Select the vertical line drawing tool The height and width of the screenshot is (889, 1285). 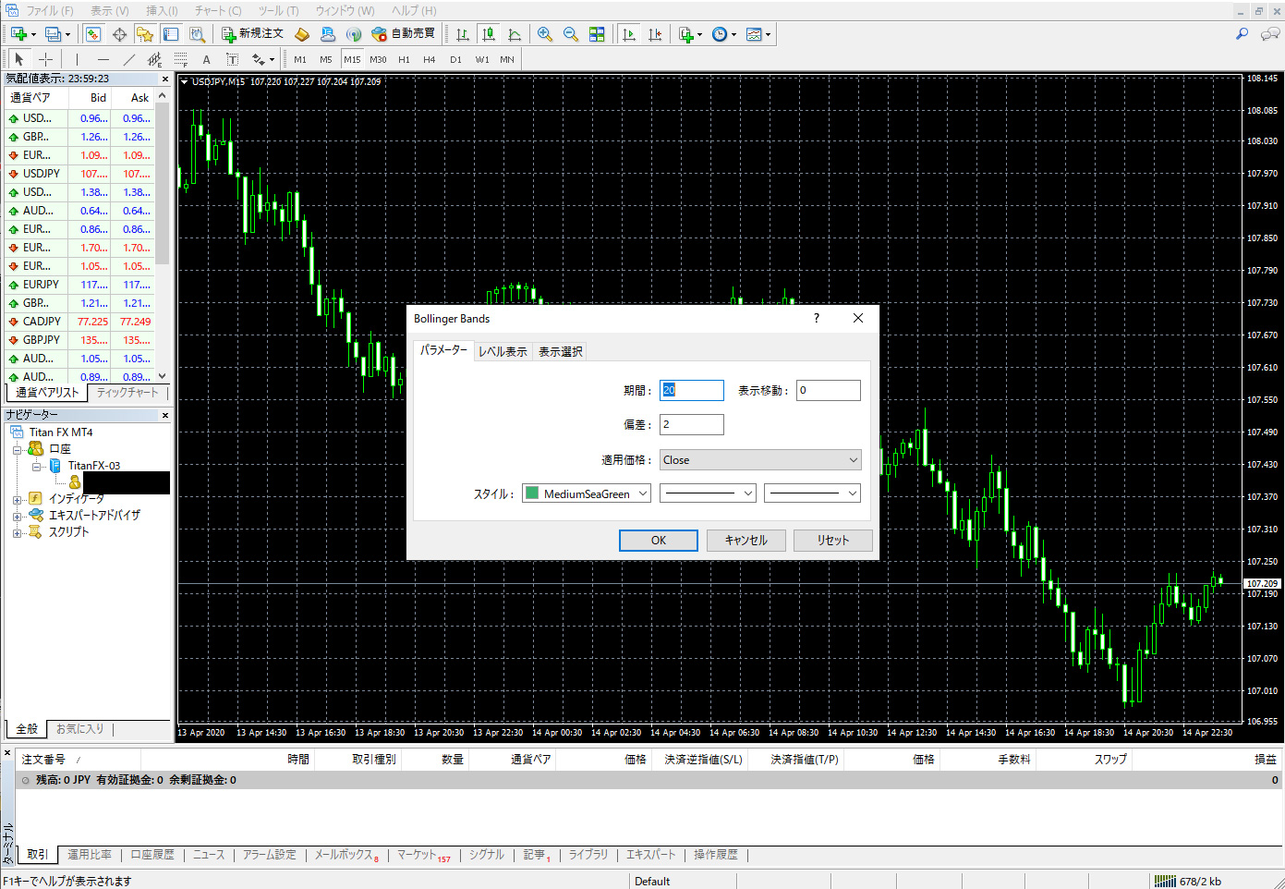point(78,59)
